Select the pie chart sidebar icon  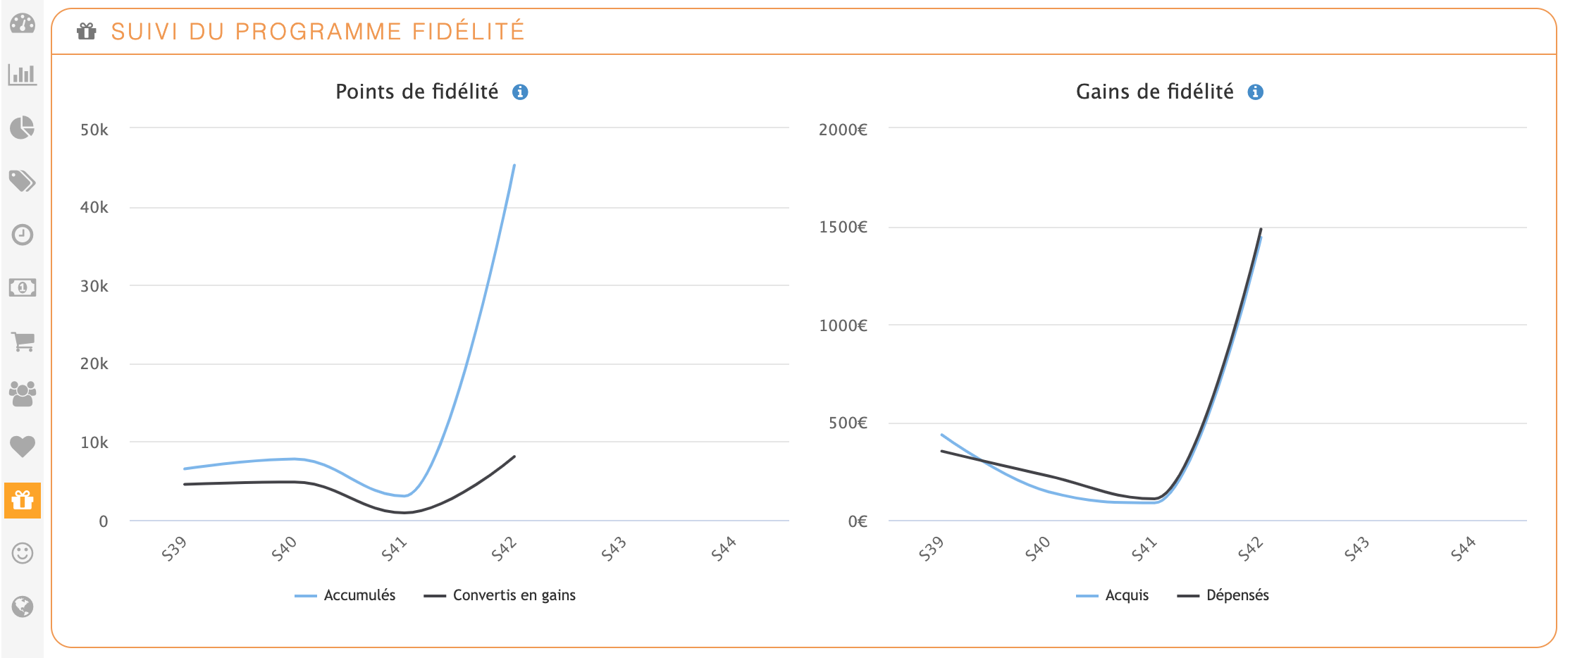(x=23, y=128)
